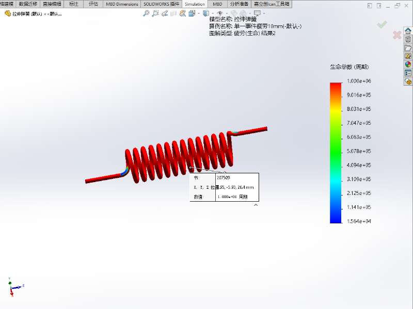Select the Zoom to Area tool
Screen dimensions: 413x309
[x=154, y=13]
